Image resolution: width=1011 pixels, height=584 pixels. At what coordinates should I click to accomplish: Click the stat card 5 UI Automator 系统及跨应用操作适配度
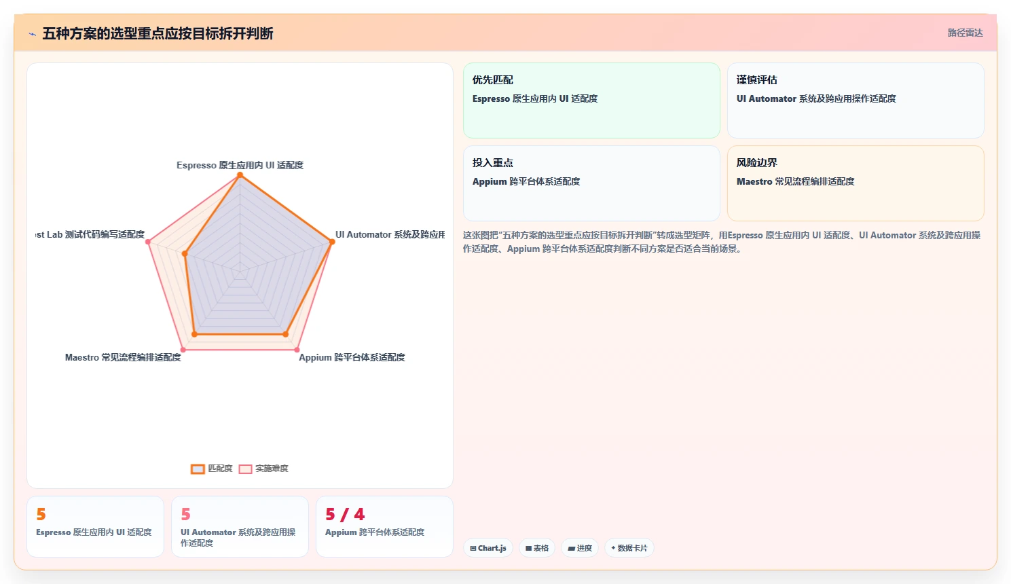[240, 526]
